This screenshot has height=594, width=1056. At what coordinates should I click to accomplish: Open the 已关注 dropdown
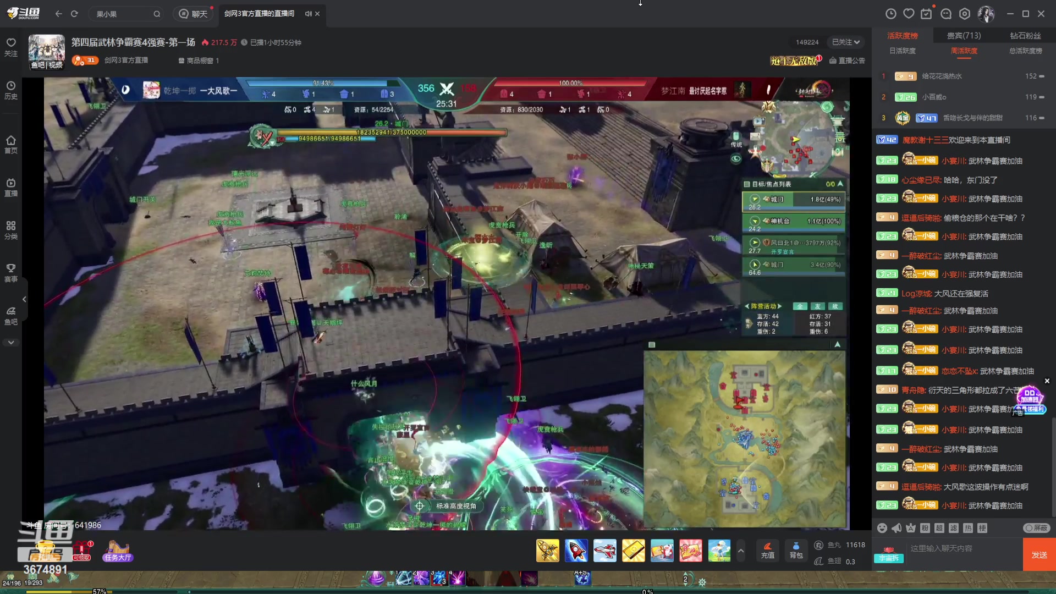845,42
